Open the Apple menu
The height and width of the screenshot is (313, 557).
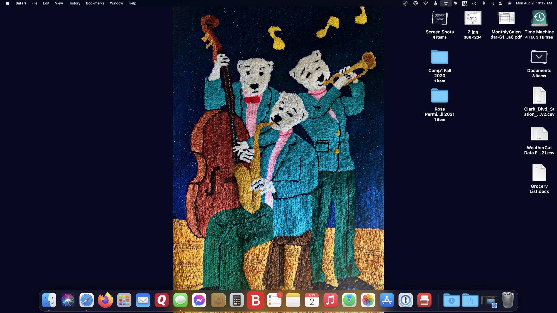[8, 3]
